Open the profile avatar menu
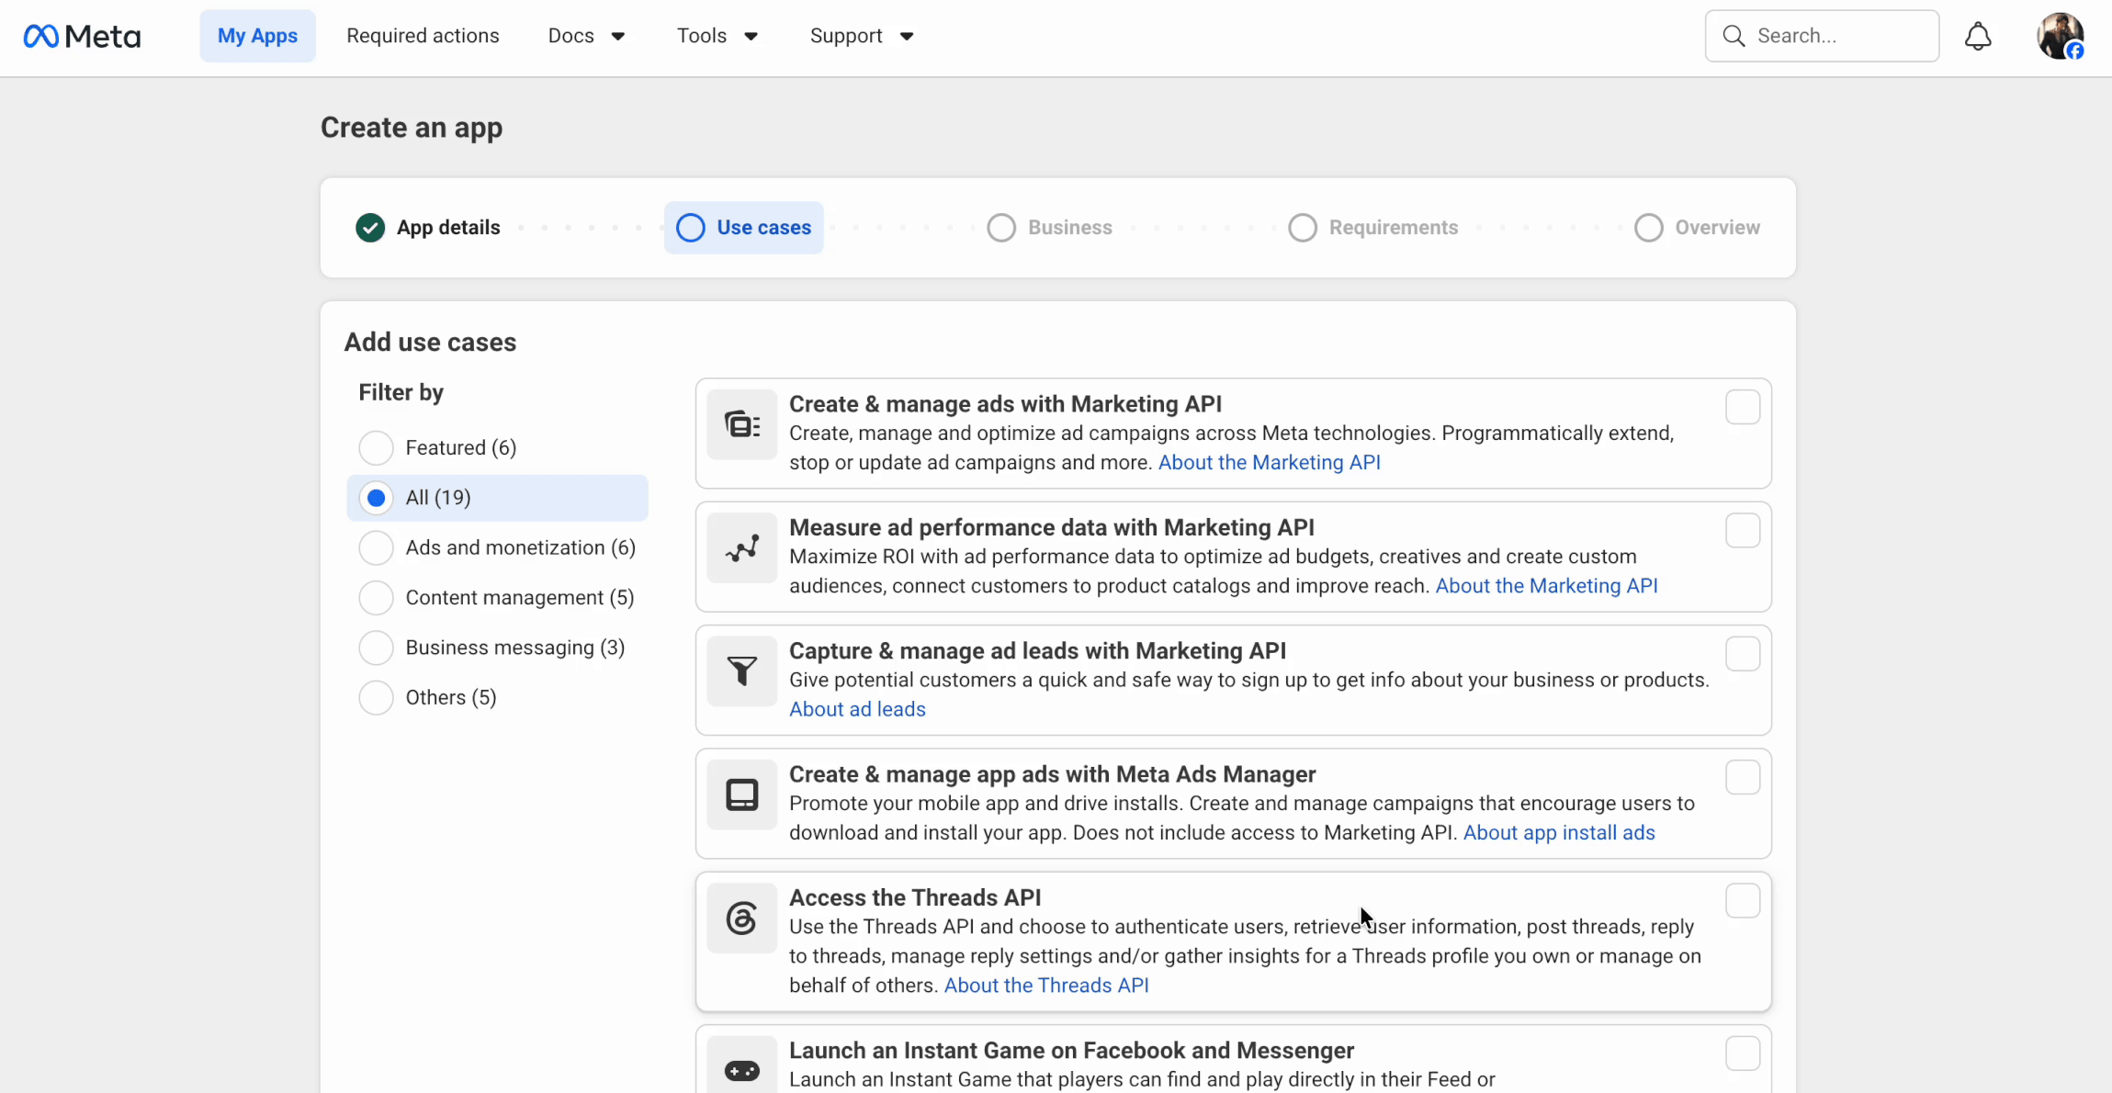This screenshot has height=1093, width=2112. [x=2061, y=36]
